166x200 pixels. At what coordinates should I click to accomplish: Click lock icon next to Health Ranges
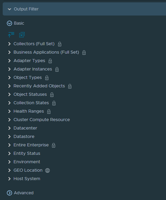click(49, 112)
